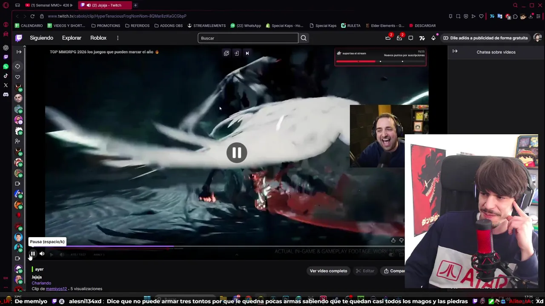
Task: Open TikTok in Opera sidebar
Action: coord(6,76)
